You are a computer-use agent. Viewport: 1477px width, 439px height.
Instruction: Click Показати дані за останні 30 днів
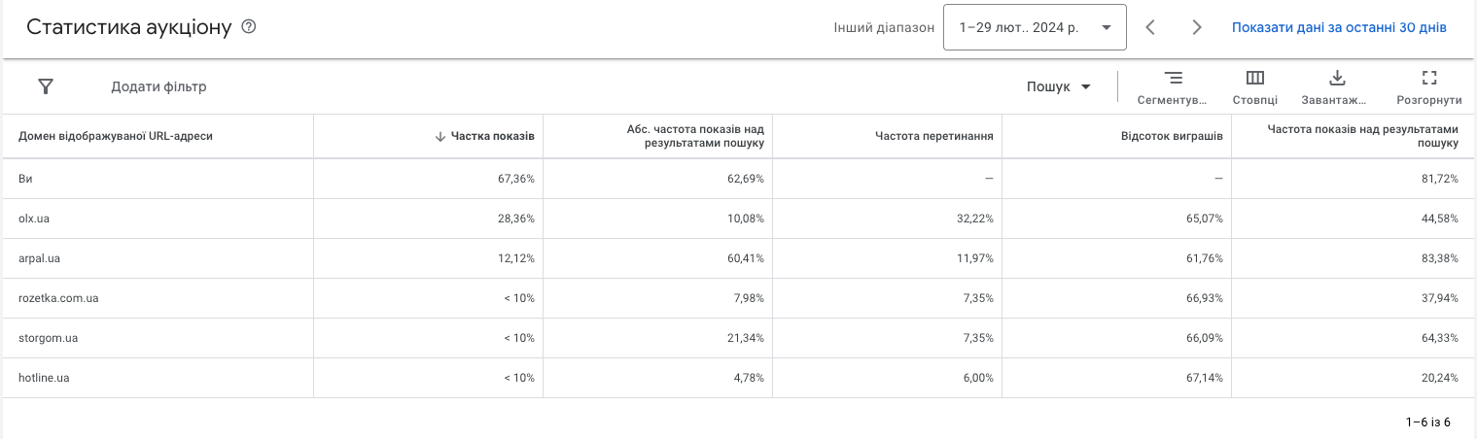click(x=1339, y=27)
